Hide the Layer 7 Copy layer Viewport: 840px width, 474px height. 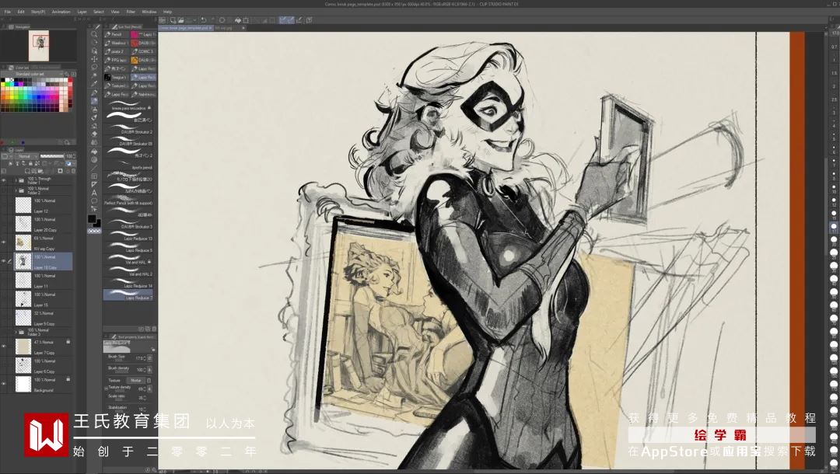(4, 347)
